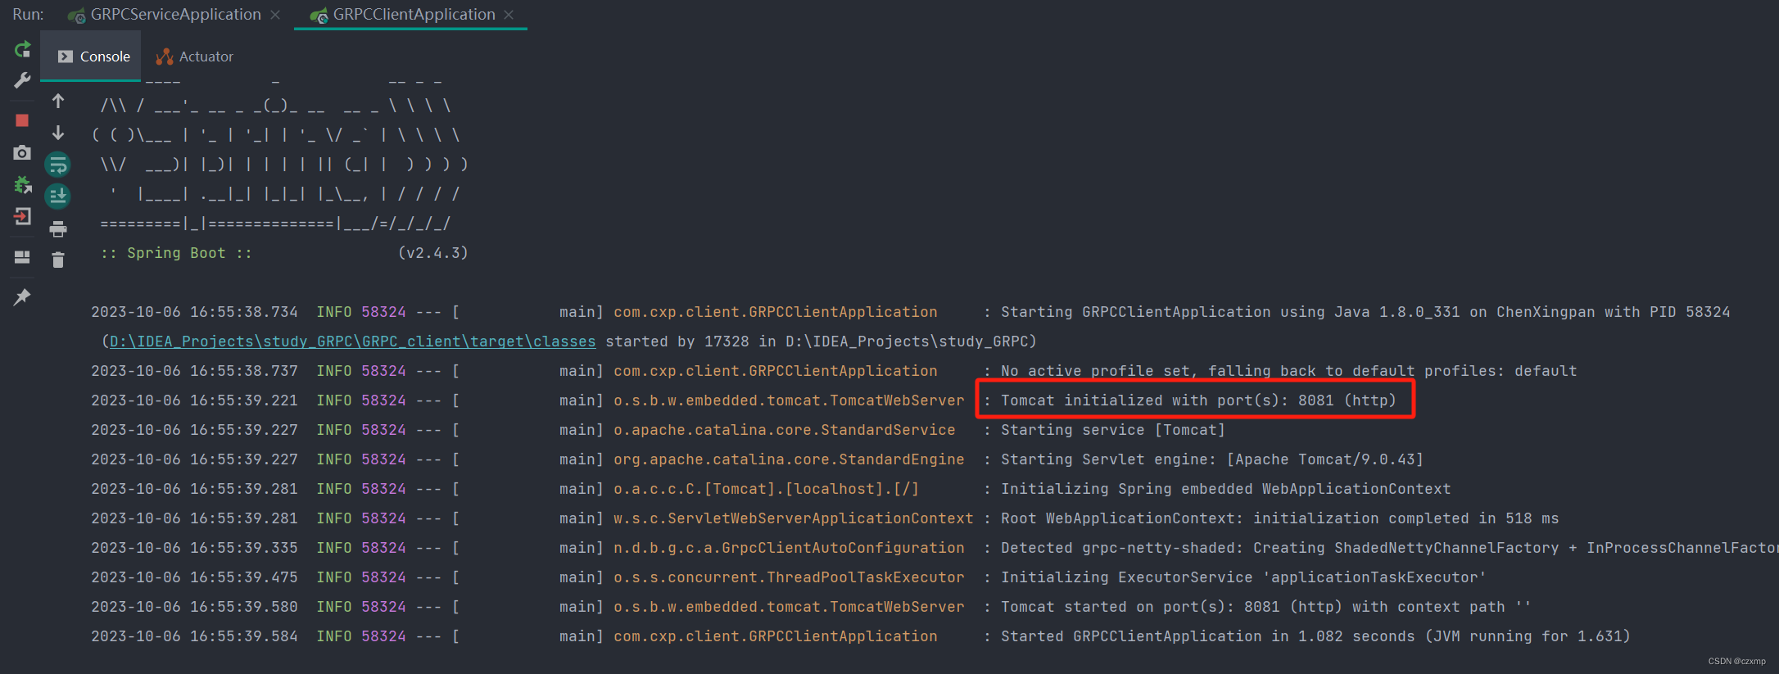Go up the stack trace arrow
1779x674 pixels.
tap(58, 101)
